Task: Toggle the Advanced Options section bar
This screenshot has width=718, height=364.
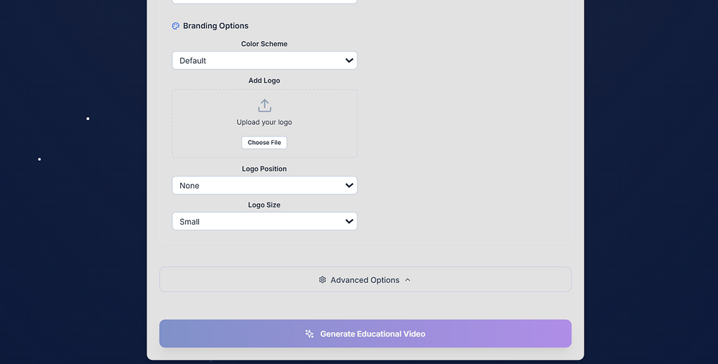Action: point(365,279)
